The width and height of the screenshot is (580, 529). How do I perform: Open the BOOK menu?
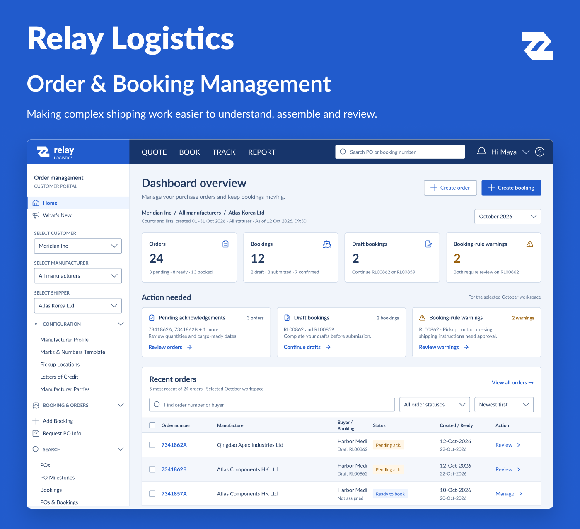coord(190,152)
